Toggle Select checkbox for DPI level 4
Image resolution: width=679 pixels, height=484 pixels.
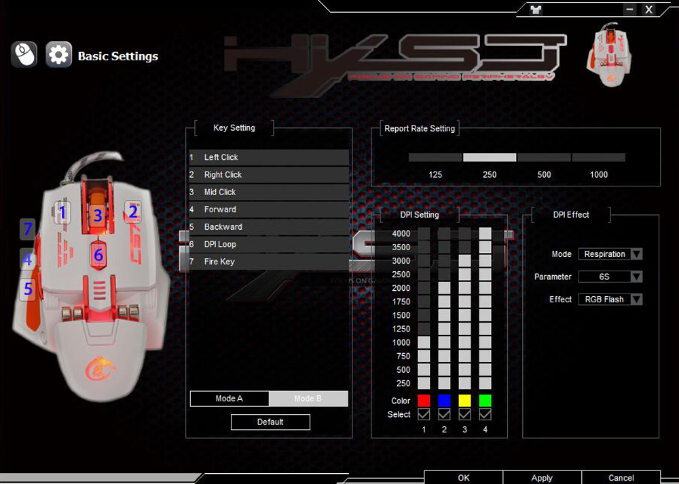485,414
